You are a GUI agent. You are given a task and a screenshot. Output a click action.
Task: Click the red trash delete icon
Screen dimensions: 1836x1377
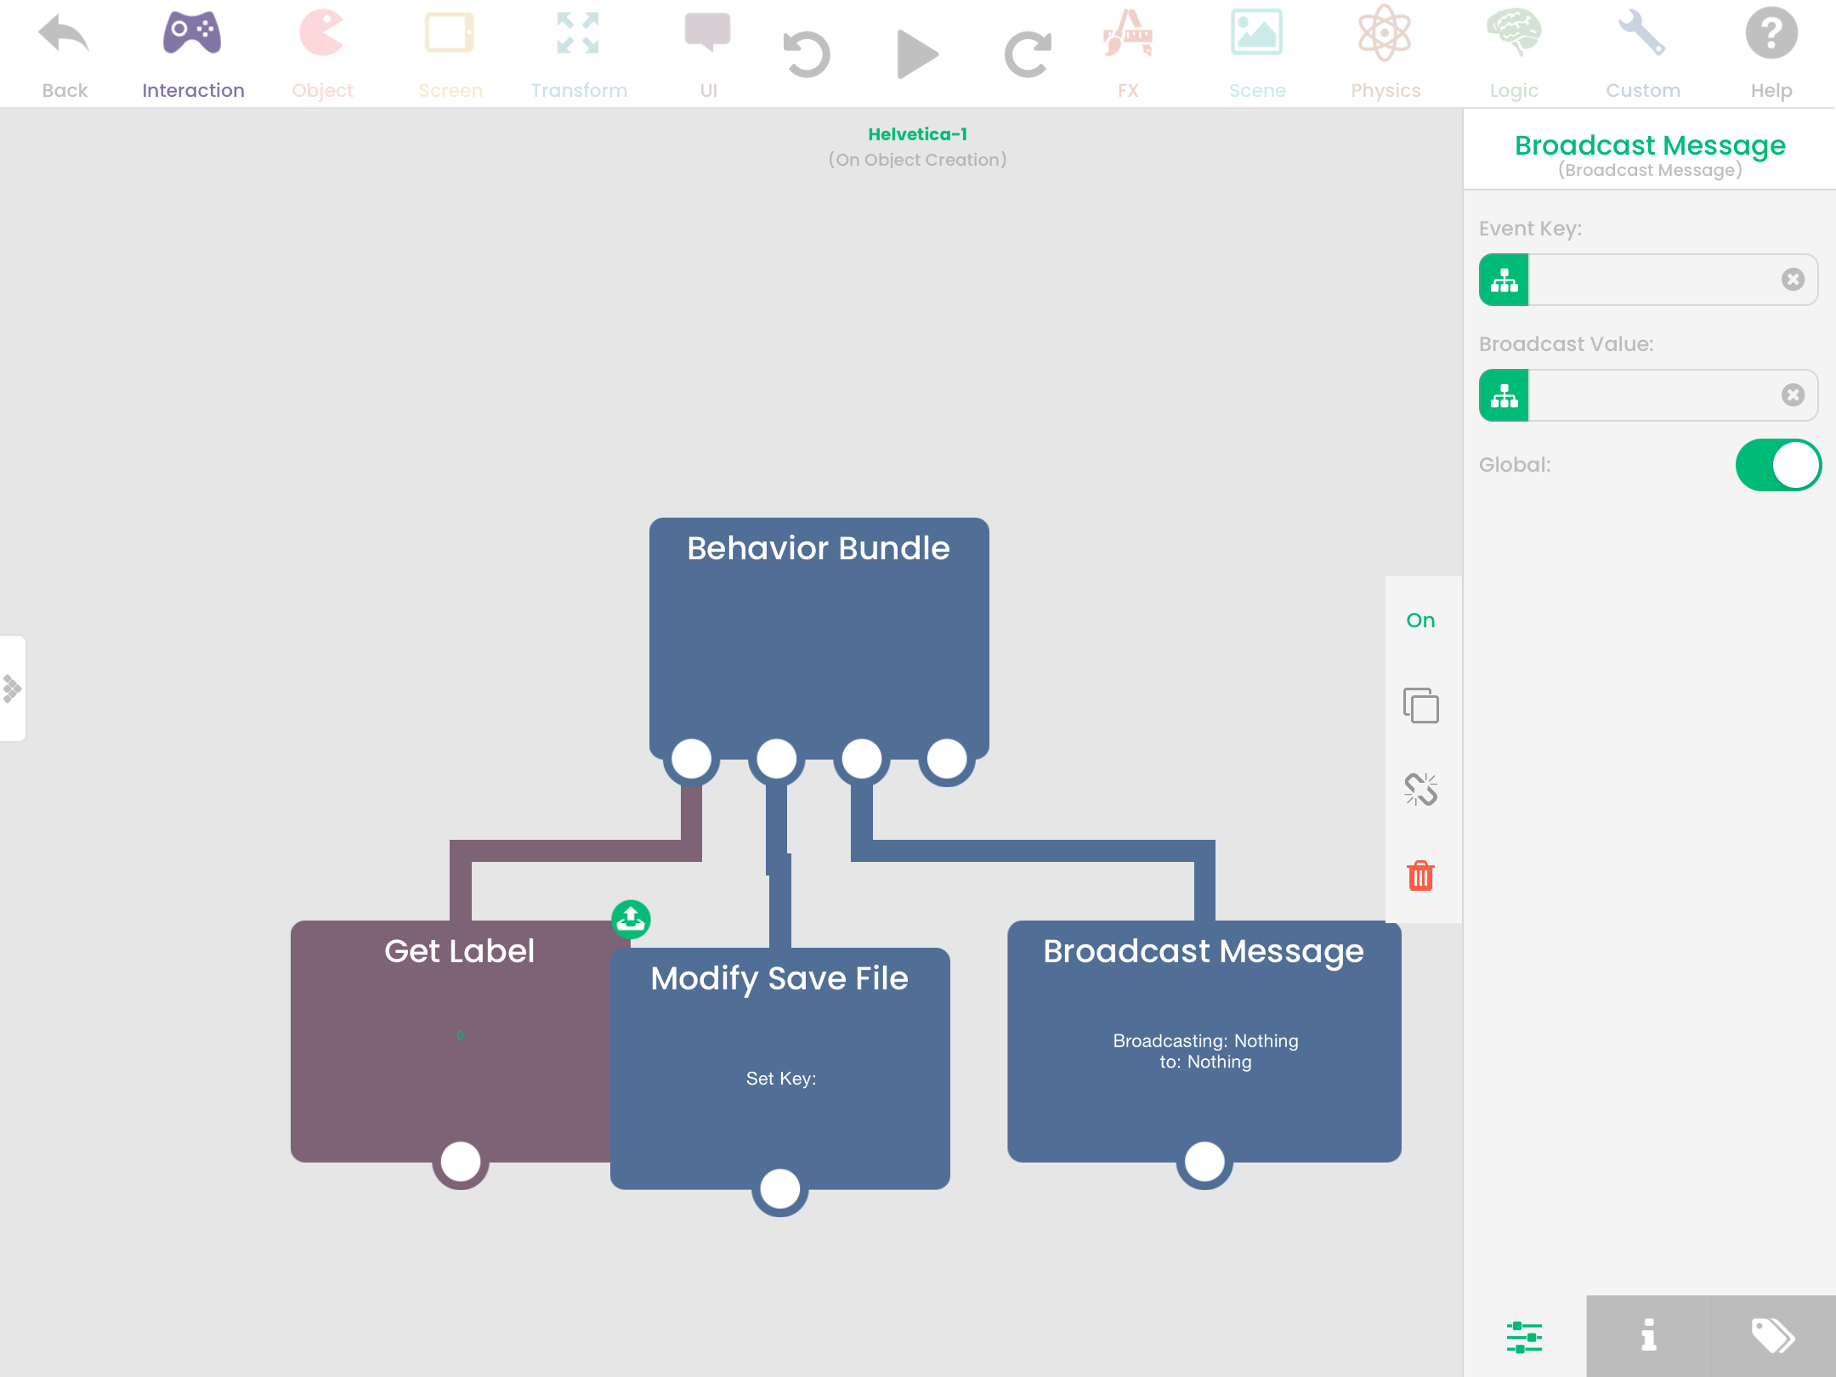pos(1420,875)
